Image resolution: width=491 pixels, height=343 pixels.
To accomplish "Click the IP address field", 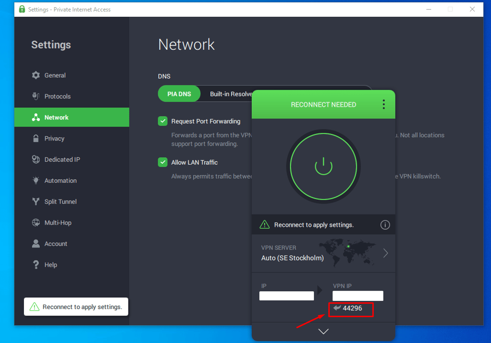I will click(287, 296).
